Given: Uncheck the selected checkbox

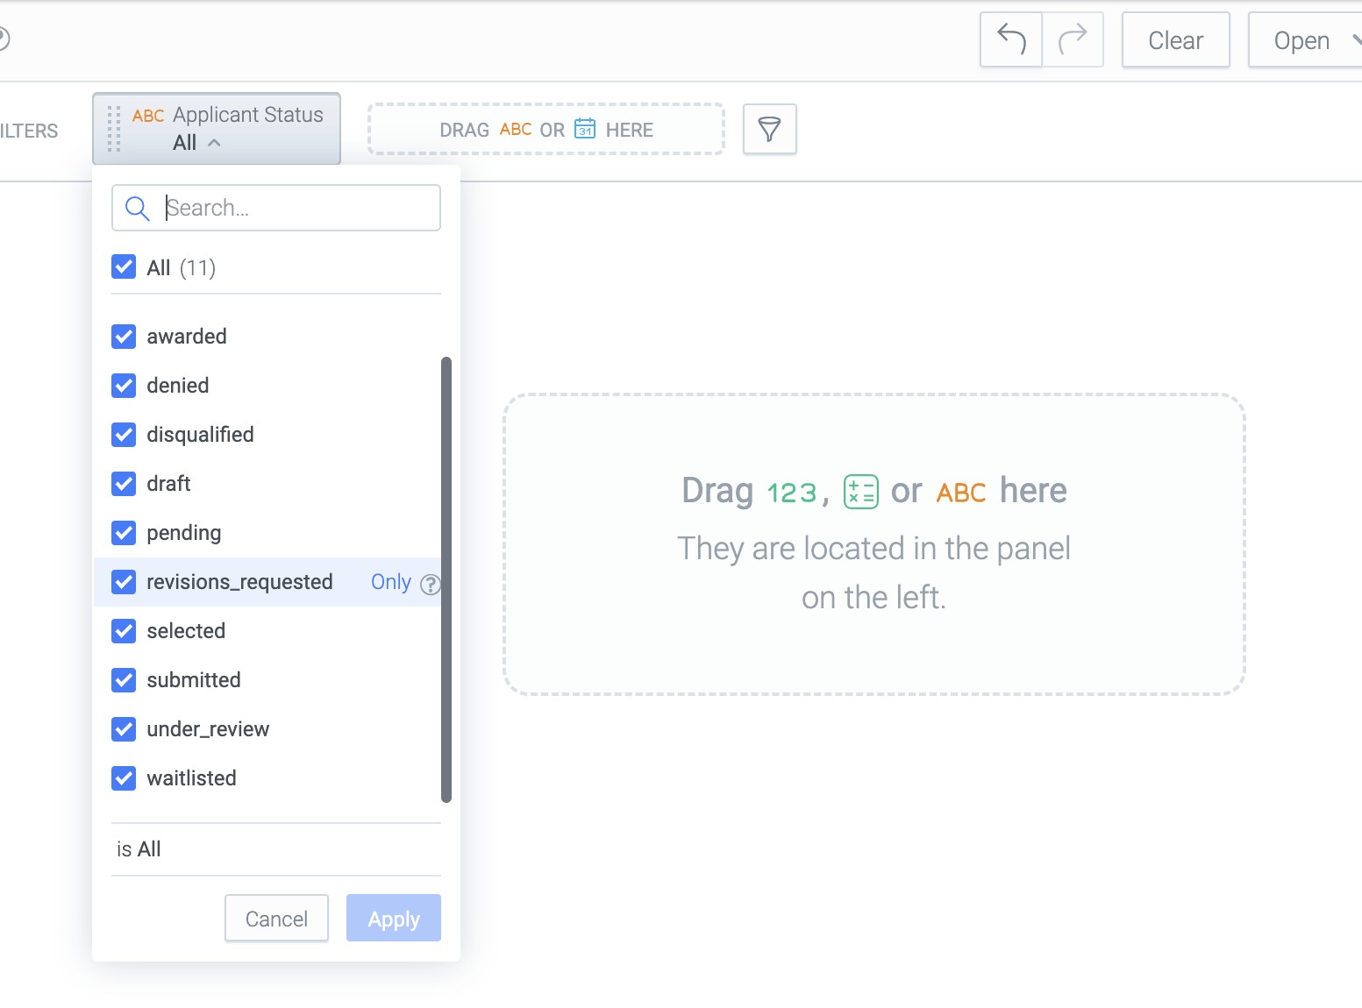Looking at the screenshot, I should click(124, 631).
